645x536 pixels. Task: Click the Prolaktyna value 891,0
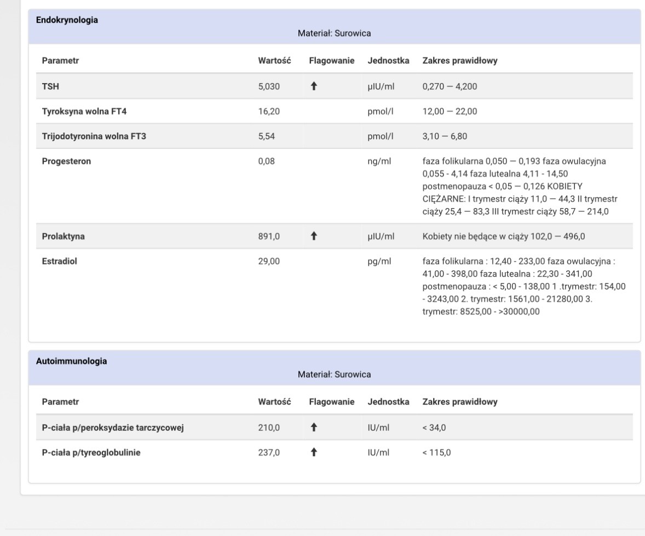[x=269, y=236]
